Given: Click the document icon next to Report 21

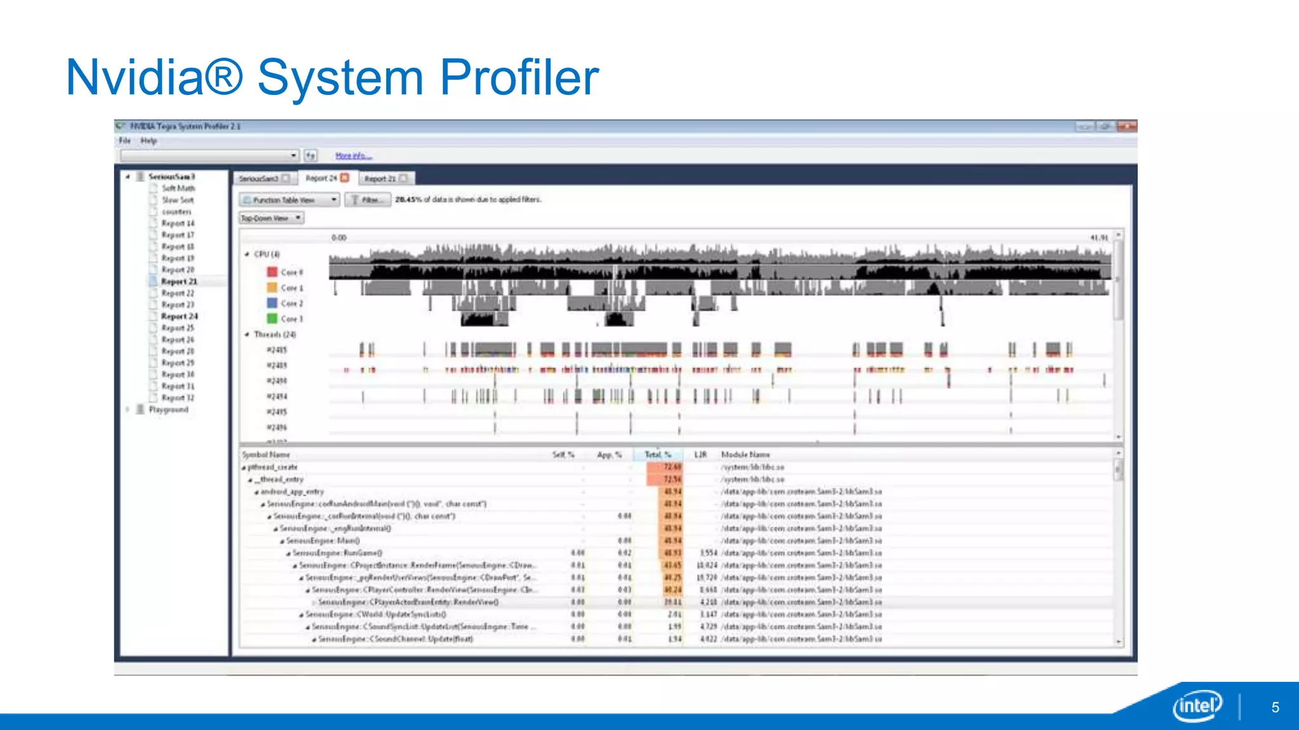Looking at the screenshot, I should coord(153,281).
